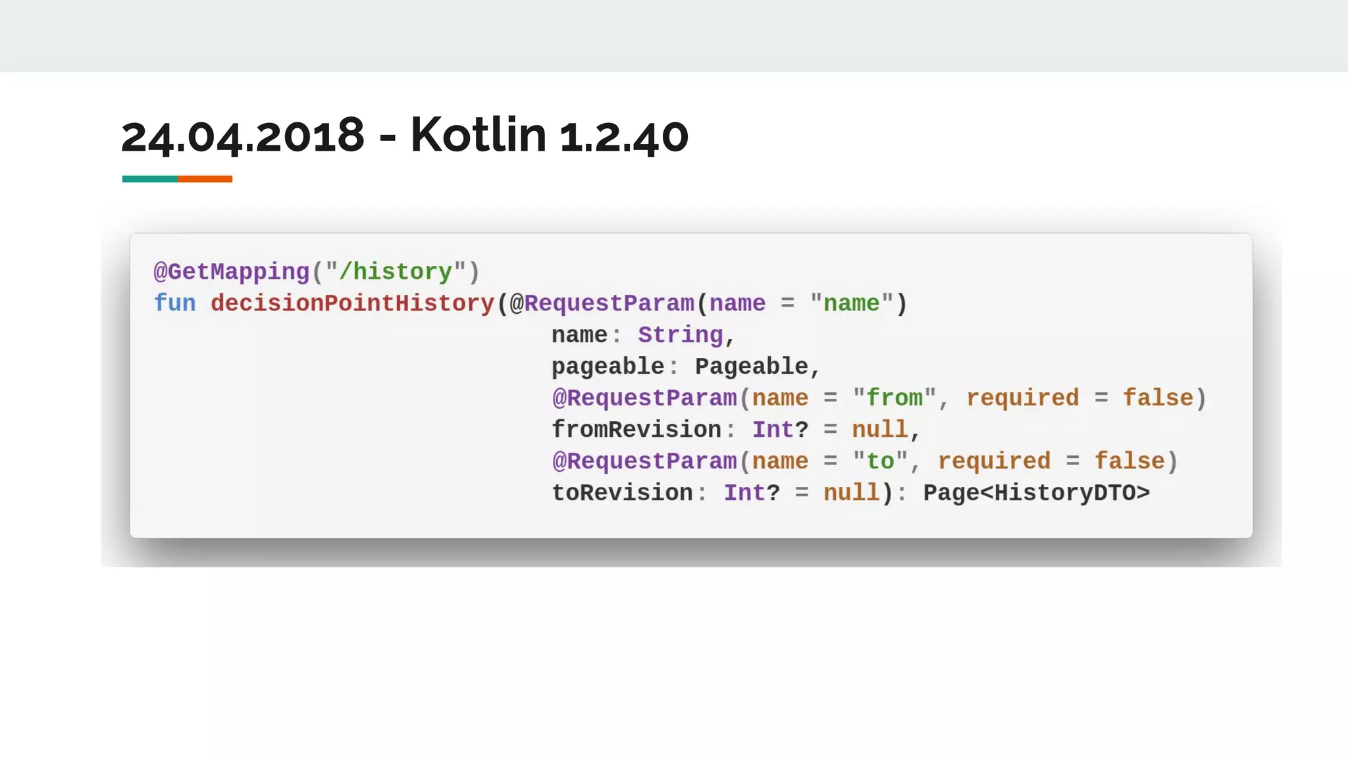Image resolution: width=1348 pixels, height=758 pixels.
Task: Click the "/history" string literal
Action: click(396, 271)
